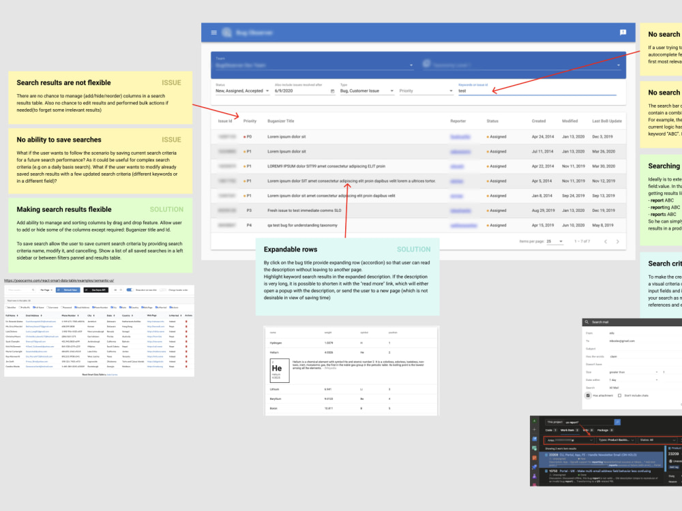Switch to the Wiki tab in dark search
This screenshot has width=682, height=511.
[x=588, y=430]
